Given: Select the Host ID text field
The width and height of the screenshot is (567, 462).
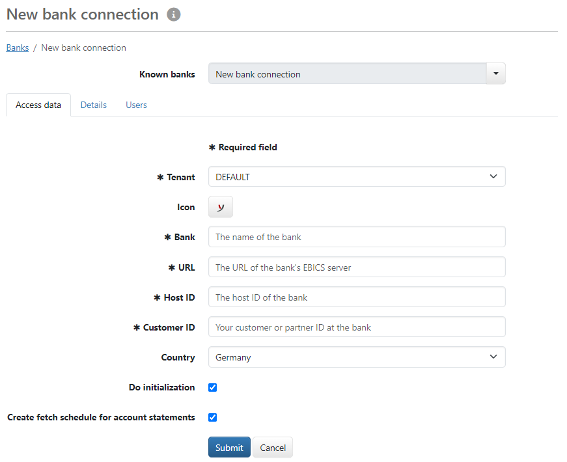Looking at the screenshot, I should (x=356, y=297).
